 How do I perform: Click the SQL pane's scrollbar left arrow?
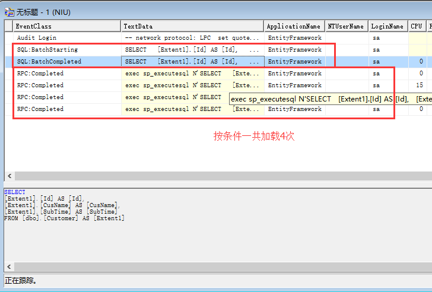8,266
